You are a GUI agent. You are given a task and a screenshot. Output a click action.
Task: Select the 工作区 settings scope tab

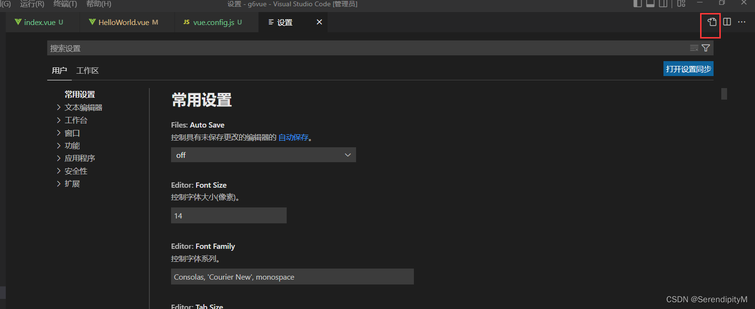87,70
